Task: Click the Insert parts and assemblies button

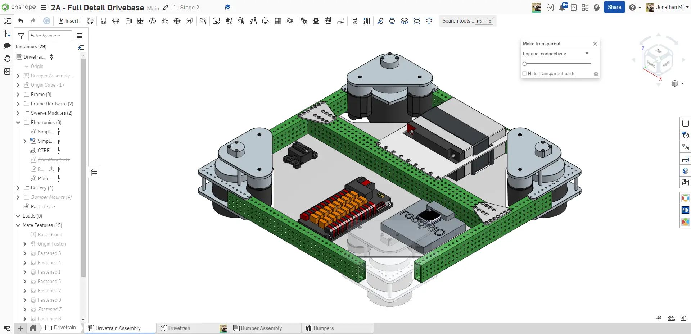Action: (68, 21)
